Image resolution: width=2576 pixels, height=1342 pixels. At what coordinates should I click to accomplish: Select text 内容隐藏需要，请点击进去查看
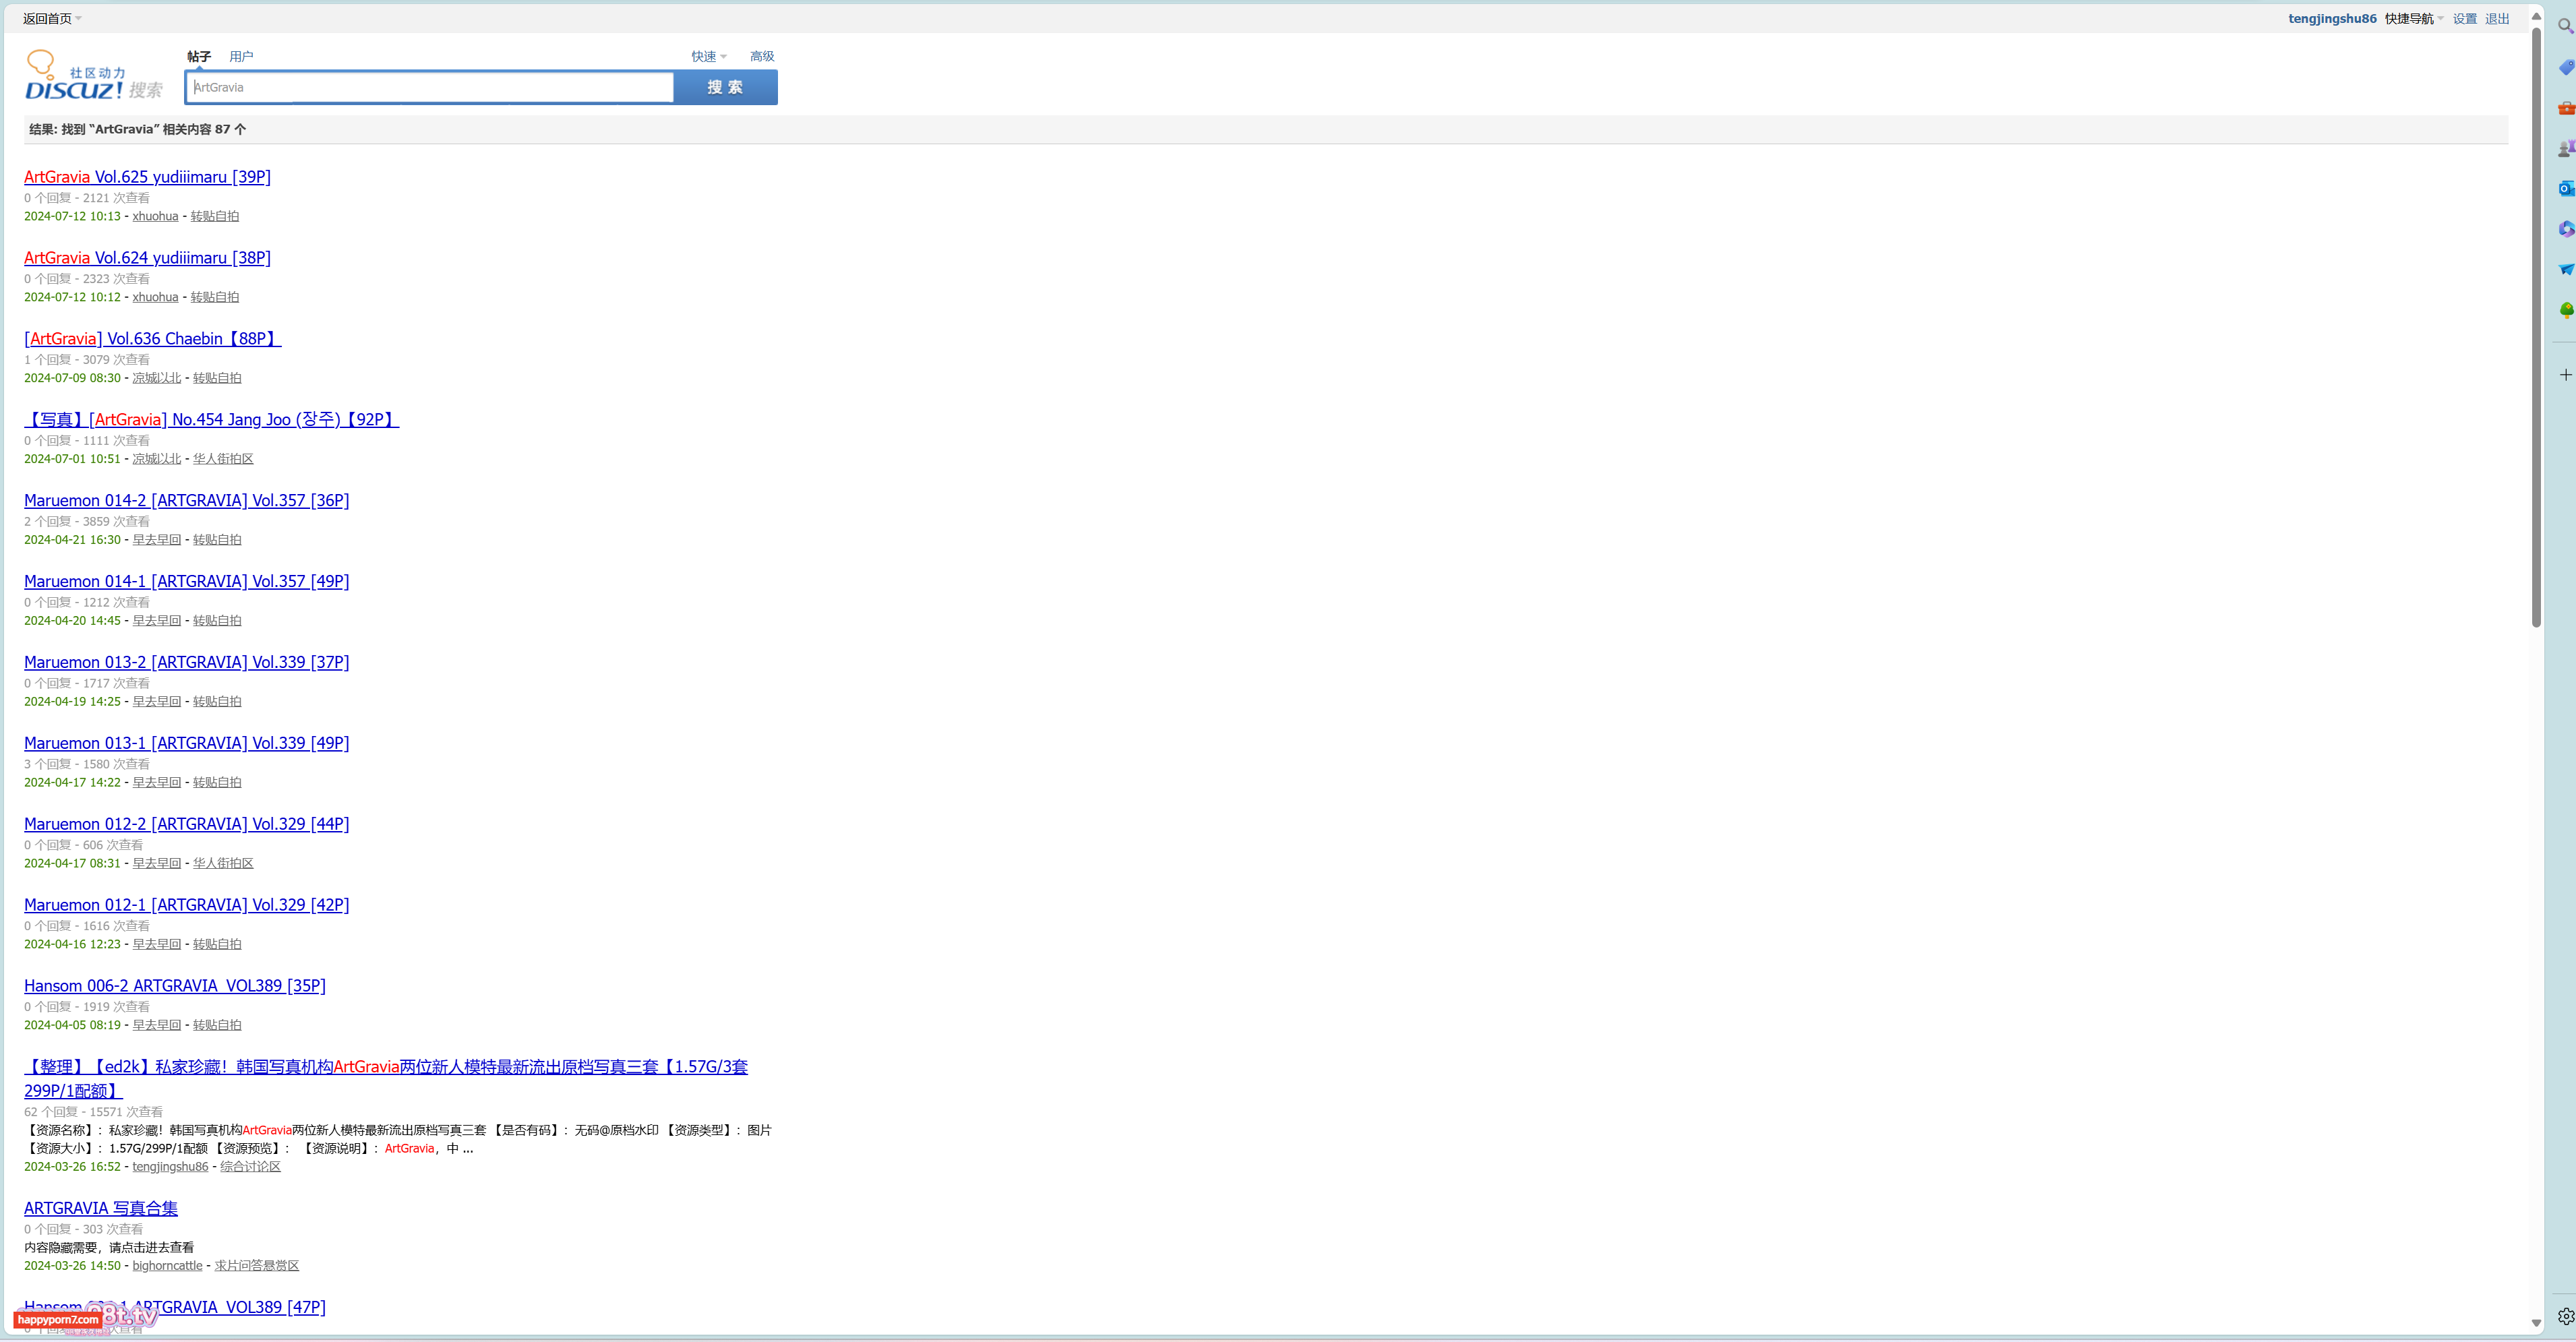tap(109, 1248)
